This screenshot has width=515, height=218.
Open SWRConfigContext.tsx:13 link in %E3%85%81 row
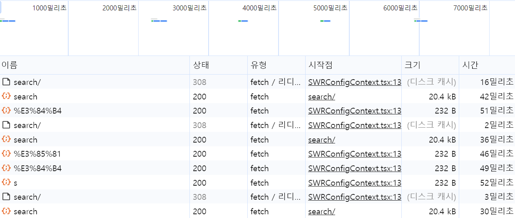pos(355,154)
